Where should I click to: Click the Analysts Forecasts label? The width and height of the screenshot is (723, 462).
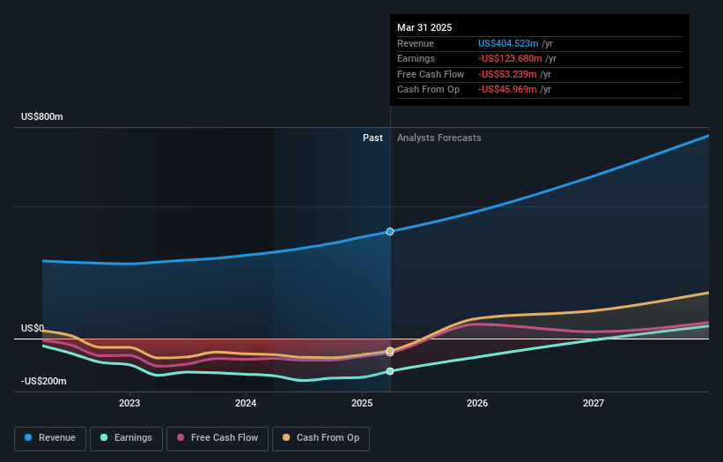(439, 138)
